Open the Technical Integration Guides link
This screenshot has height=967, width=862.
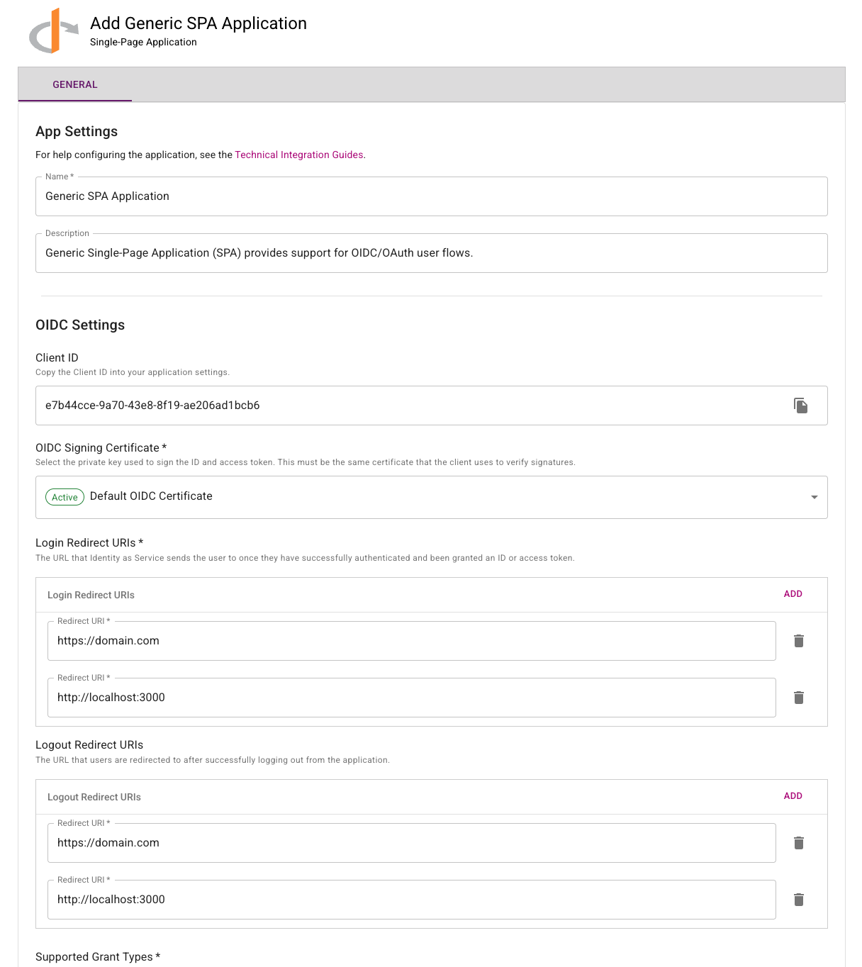point(298,155)
